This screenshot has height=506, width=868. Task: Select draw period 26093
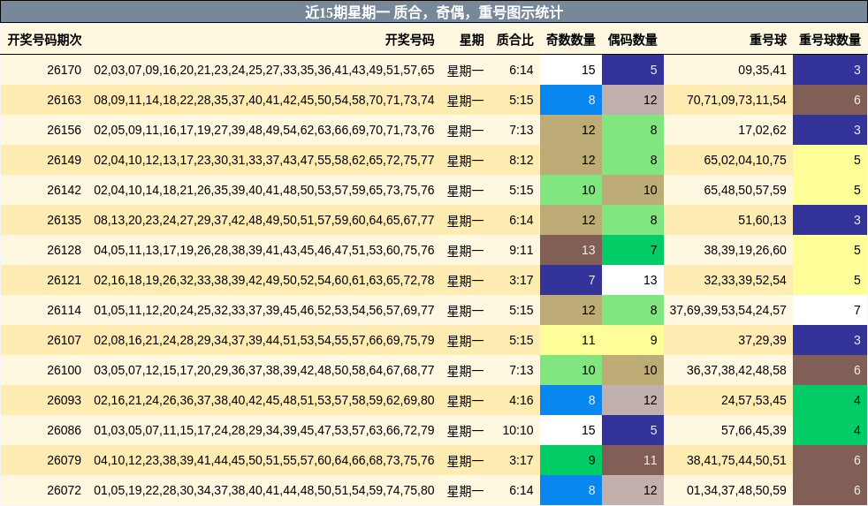[x=65, y=400]
